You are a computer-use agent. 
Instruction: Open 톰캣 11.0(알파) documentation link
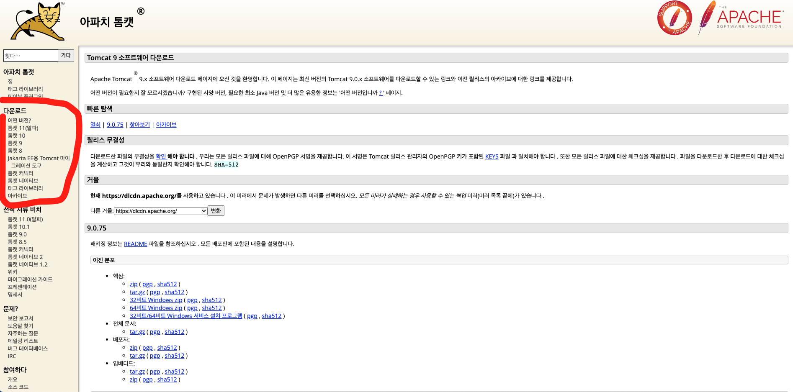[25, 219]
